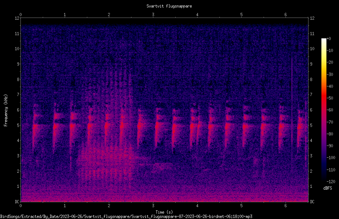This screenshot has width=339, height=219.
Task: Click the "+0" colorbar label
Action: tap(329, 39)
